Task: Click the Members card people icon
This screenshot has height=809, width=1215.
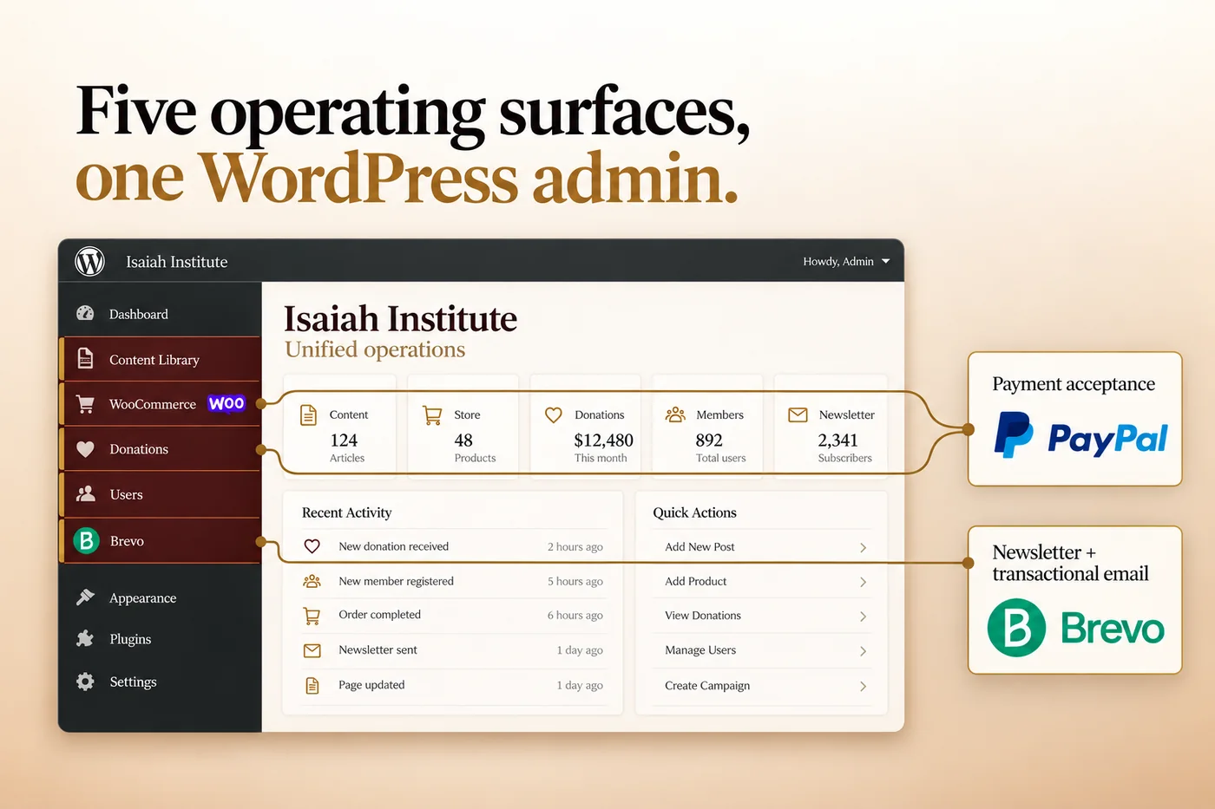Action: [x=675, y=414]
